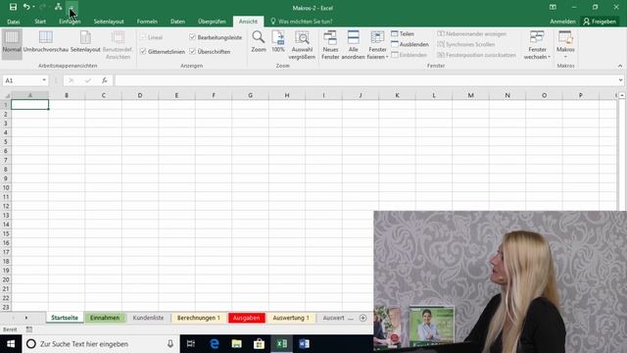The height and width of the screenshot is (353, 627).
Task: Open the Seitenlayout ribbon tab
Action: pyautogui.click(x=109, y=22)
